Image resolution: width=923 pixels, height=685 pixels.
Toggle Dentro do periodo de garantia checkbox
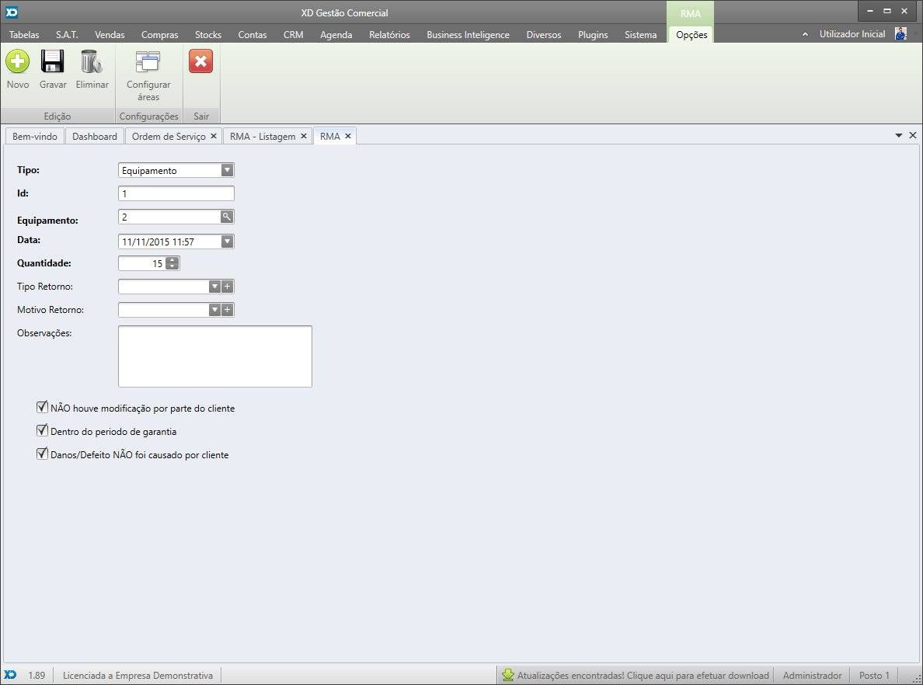pos(43,430)
